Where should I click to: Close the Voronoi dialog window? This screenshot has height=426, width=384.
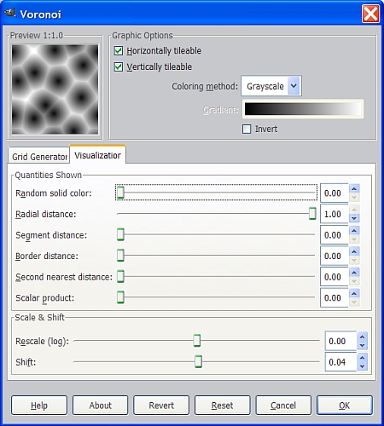(x=370, y=14)
